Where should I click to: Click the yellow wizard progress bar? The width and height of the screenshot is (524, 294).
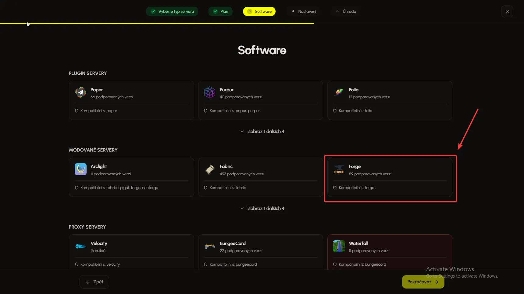click(157, 23)
